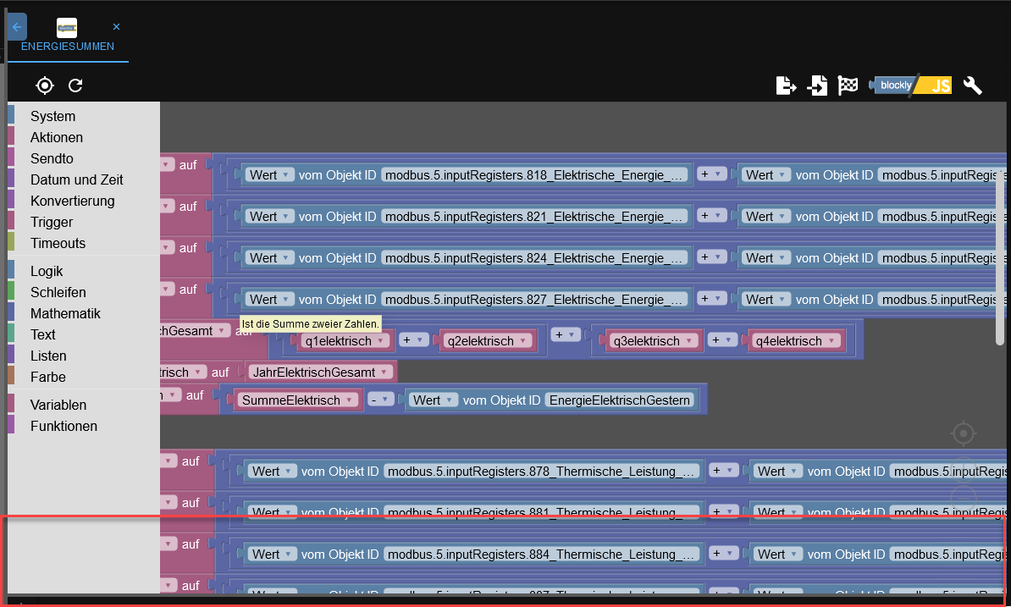Open the + operator dropdown after the 884 register field
The height and width of the screenshot is (607, 1011).
pyautogui.click(x=723, y=553)
